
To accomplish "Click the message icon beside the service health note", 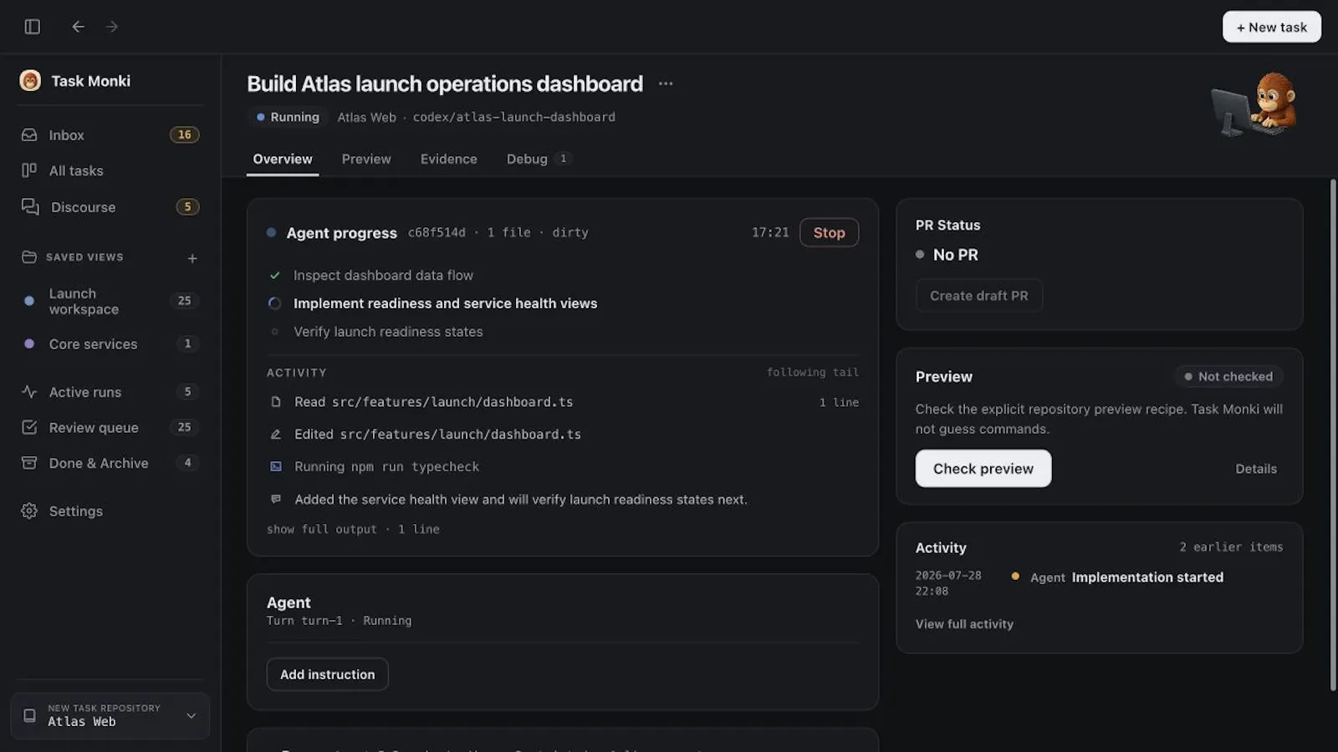I will (276, 499).
